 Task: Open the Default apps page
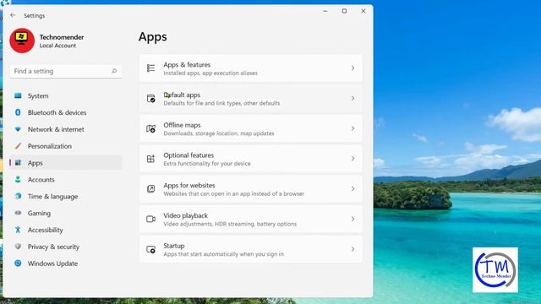pyautogui.click(x=251, y=98)
